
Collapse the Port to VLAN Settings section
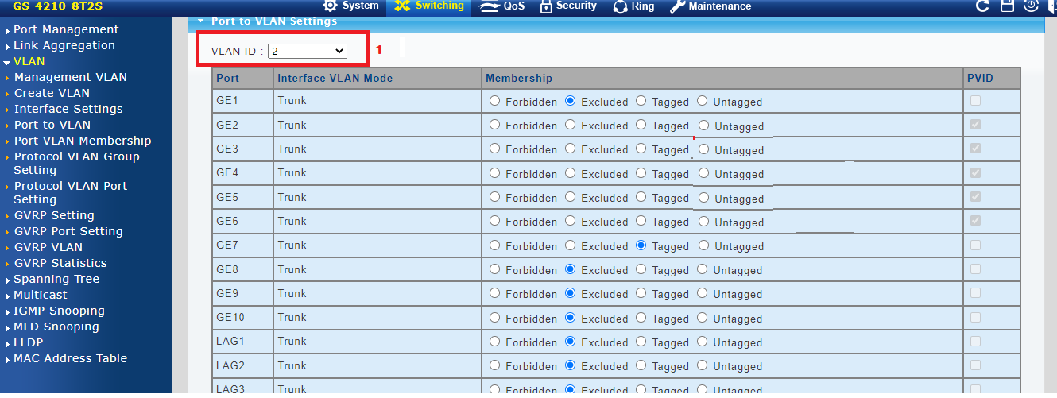pos(201,21)
